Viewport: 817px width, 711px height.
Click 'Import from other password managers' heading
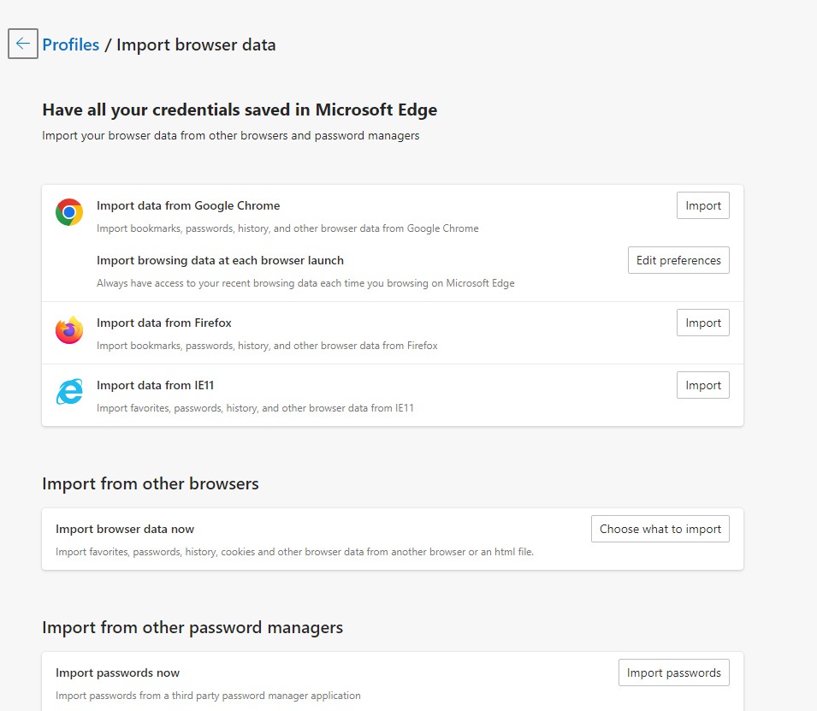[x=192, y=628]
